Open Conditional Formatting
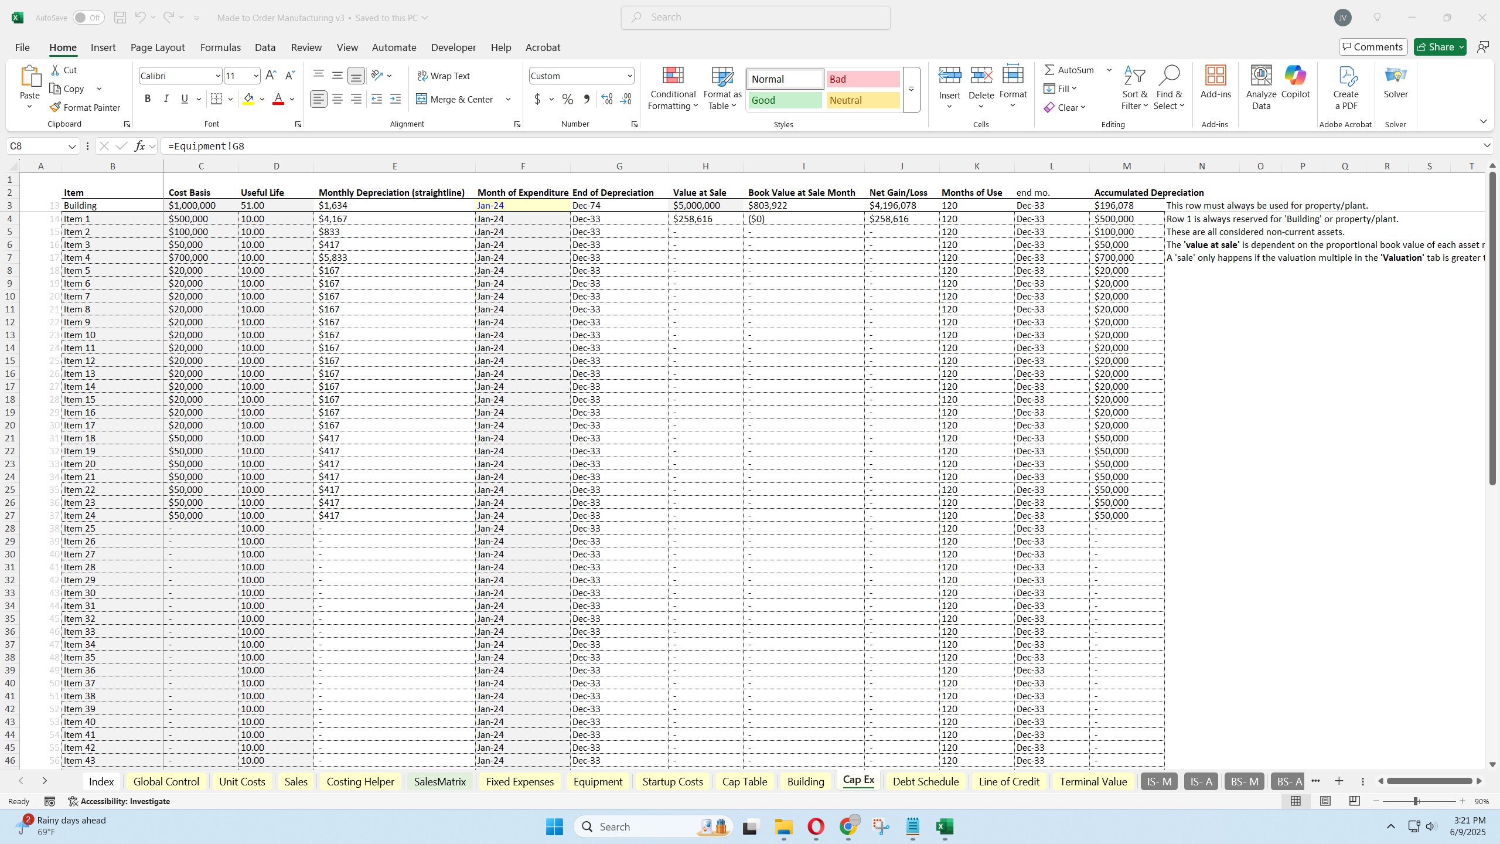This screenshot has width=1500, height=844. coord(672,89)
